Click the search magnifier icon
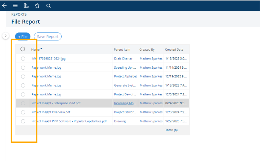260x161 pixels. pos(49,6)
